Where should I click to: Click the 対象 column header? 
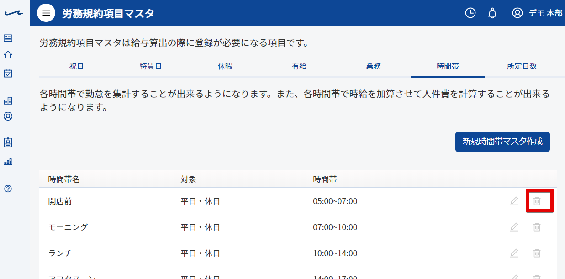point(189,179)
